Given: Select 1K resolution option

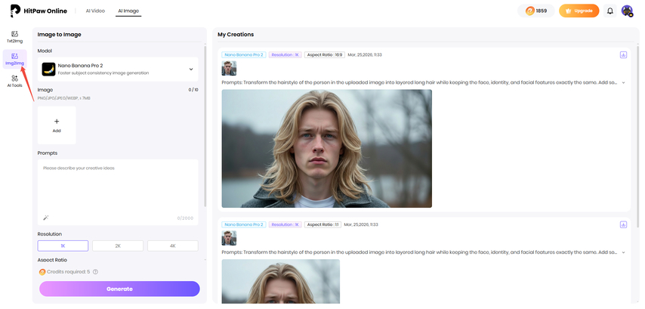Looking at the screenshot, I should coord(63,246).
